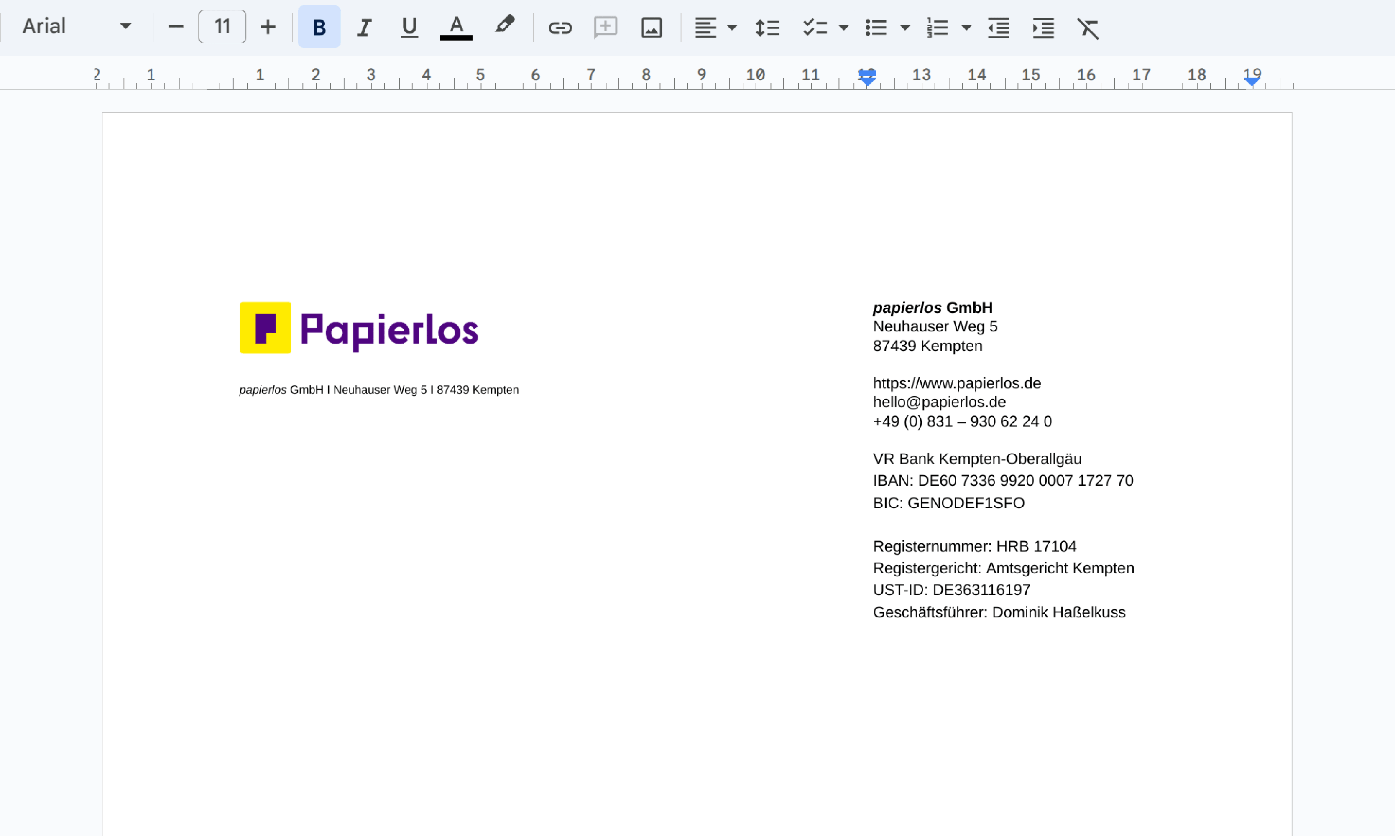Expand numbered list options arrow
Image resolution: width=1395 pixels, height=836 pixels.
pos(966,27)
